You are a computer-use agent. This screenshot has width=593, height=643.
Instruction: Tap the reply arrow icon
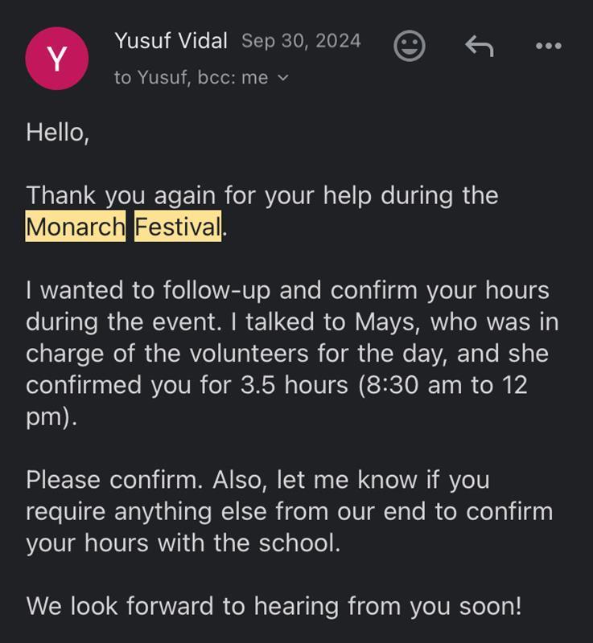point(479,46)
